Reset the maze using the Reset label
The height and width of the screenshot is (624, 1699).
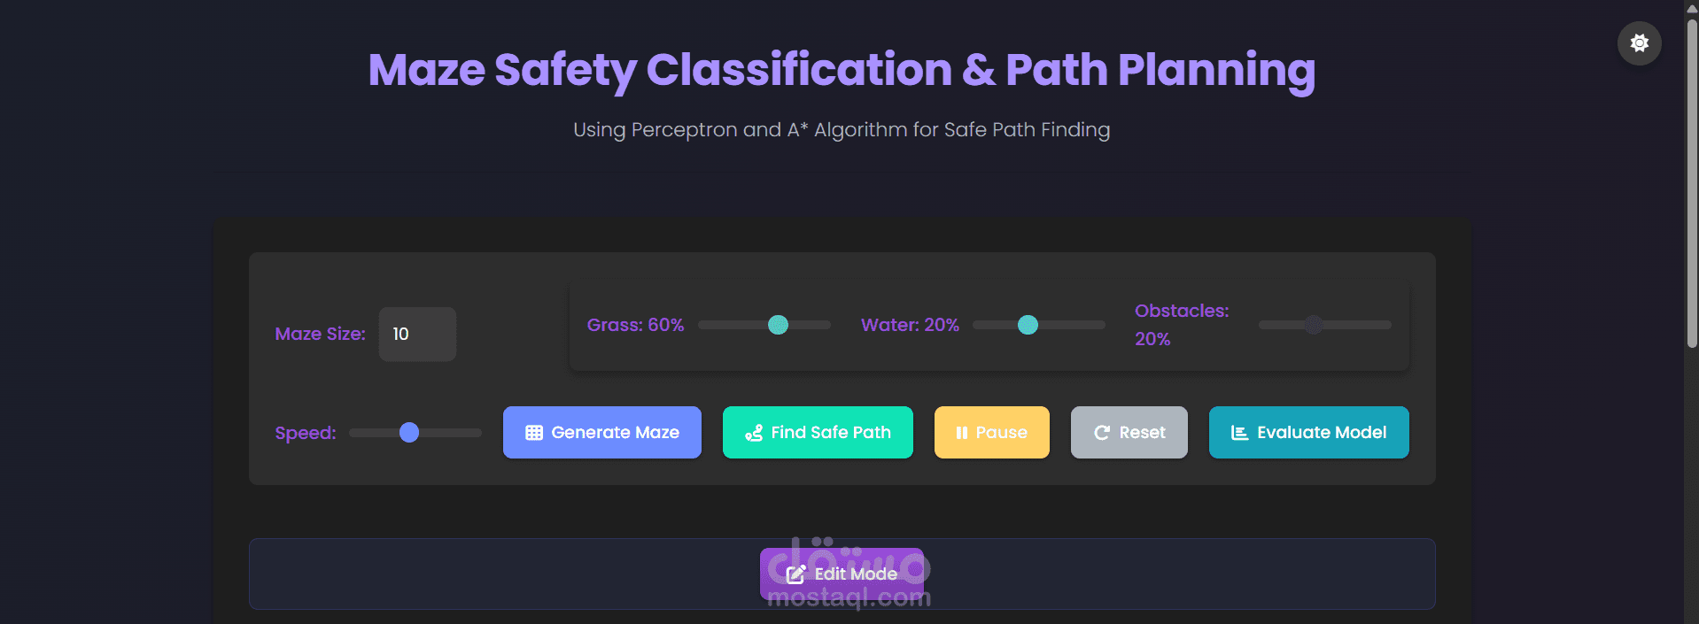(x=1142, y=433)
